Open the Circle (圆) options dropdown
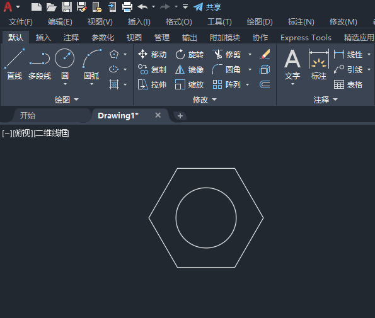The width and height of the screenshot is (375, 318). [x=65, y=84]
